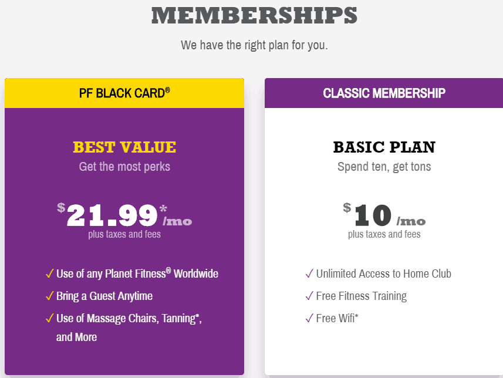Click the checkmark beside Free Fitness Training

point(309,296)
